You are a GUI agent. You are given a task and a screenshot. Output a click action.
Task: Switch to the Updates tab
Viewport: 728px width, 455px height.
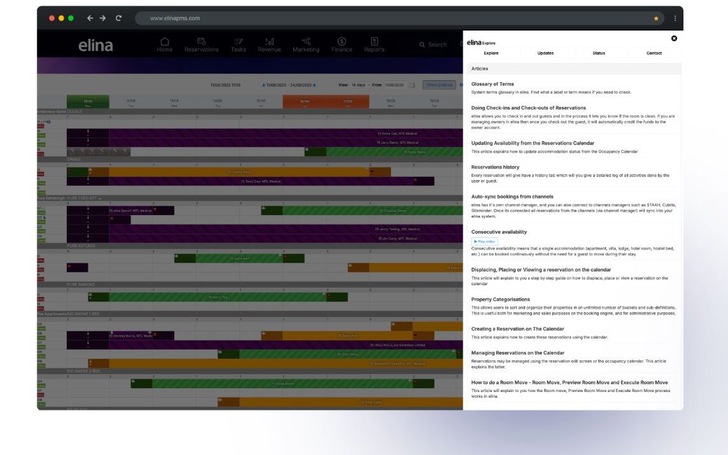(x=545, y=53)
